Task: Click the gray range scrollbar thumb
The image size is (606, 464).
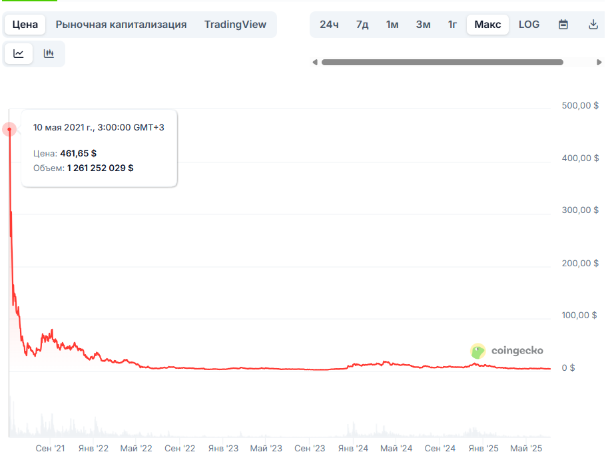Action: point(442,62)
